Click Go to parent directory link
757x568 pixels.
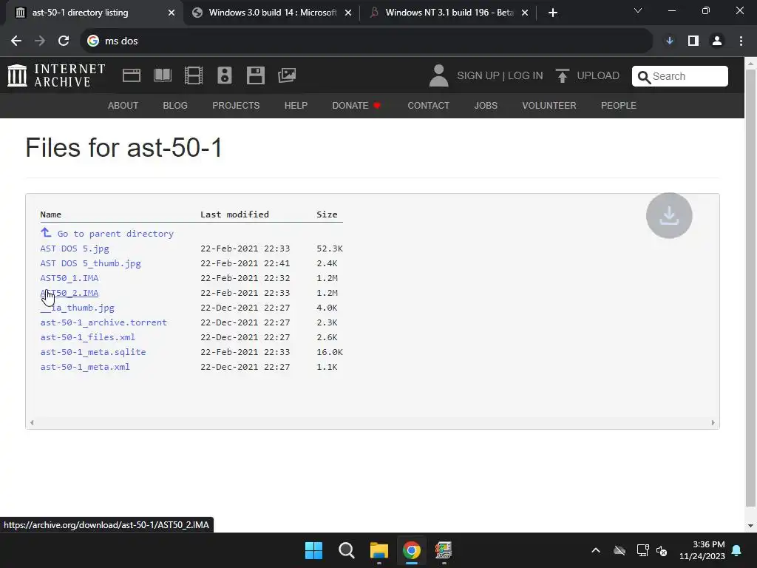coord(115,234)
